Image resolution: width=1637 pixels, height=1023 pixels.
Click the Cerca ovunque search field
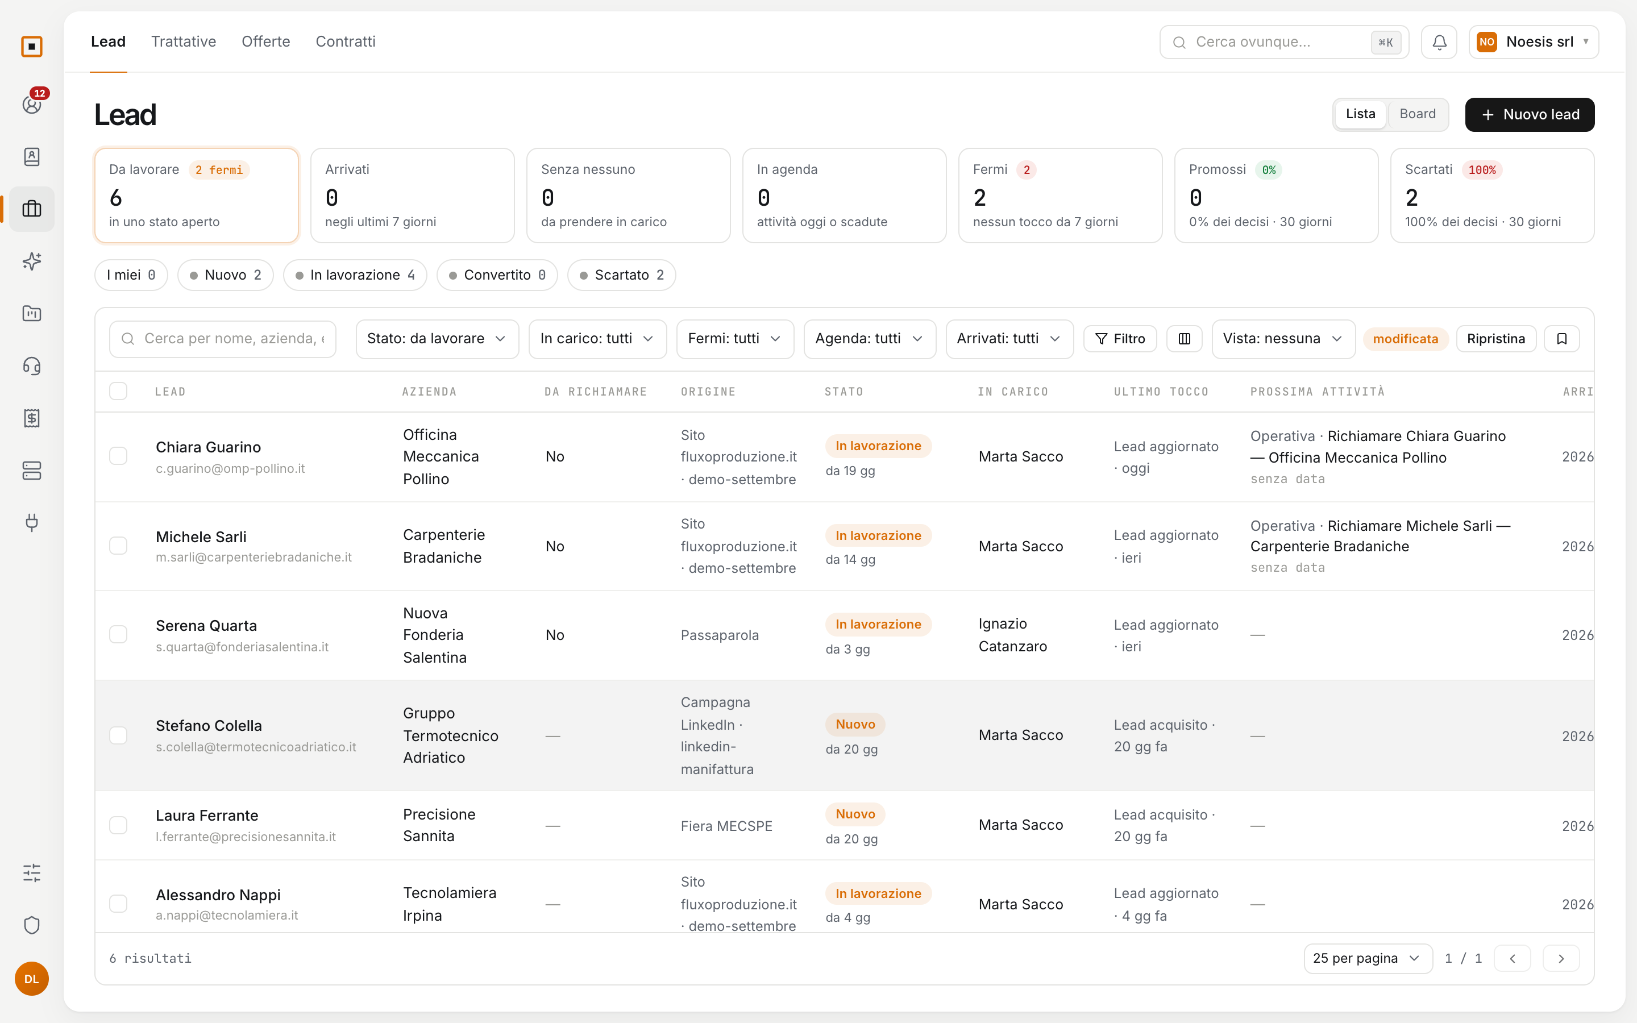1284,42
